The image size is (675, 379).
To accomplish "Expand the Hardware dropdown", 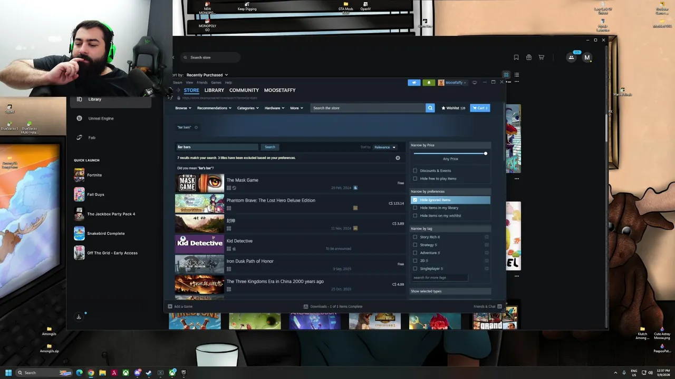I will tap(274, 108).
